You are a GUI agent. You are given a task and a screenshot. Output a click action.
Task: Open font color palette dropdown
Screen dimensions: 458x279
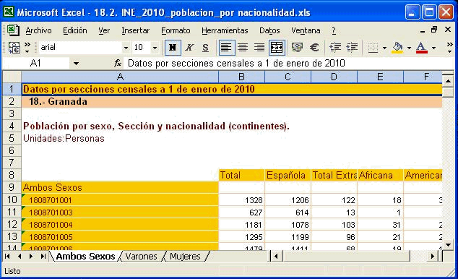click(x=433, y=48)
